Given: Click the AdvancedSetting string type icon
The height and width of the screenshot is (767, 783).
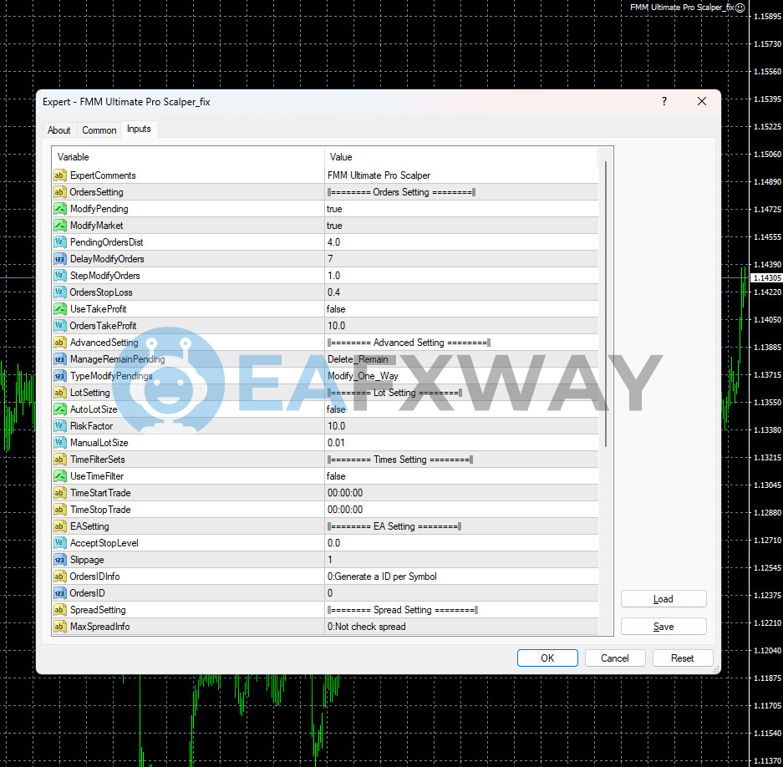Looking at the screenshot, I should (x=59, y=343).
